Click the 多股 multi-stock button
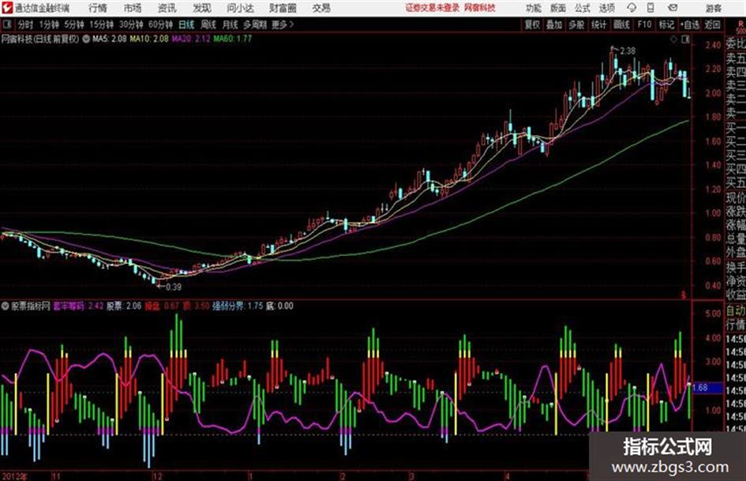This screenshot has width=746, height=481. pyautogui.click(x=576, y=24)
